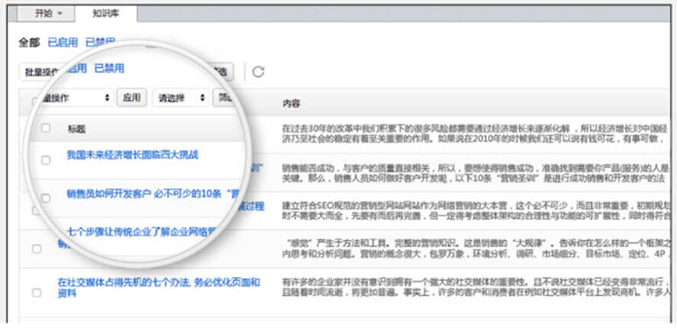Viewport: 677px width, 329px height.
Task: Open article 销售员如何开发客户 必不可少的10条
Action: [153, 193]
